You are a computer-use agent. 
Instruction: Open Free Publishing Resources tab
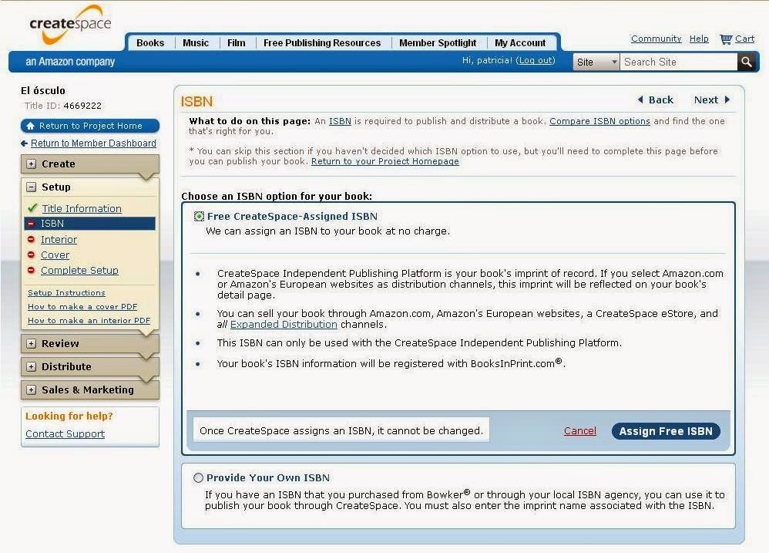click(x=322, y=42)
